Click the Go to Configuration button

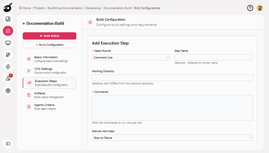[x=49, y=45]
